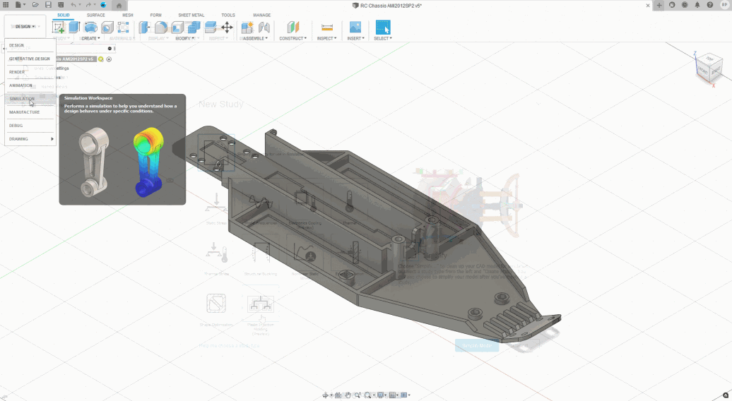Viewport: 732px width, 401px height.
Task: Expand the CREATE dropdown menu
Action: coord(90,38)
